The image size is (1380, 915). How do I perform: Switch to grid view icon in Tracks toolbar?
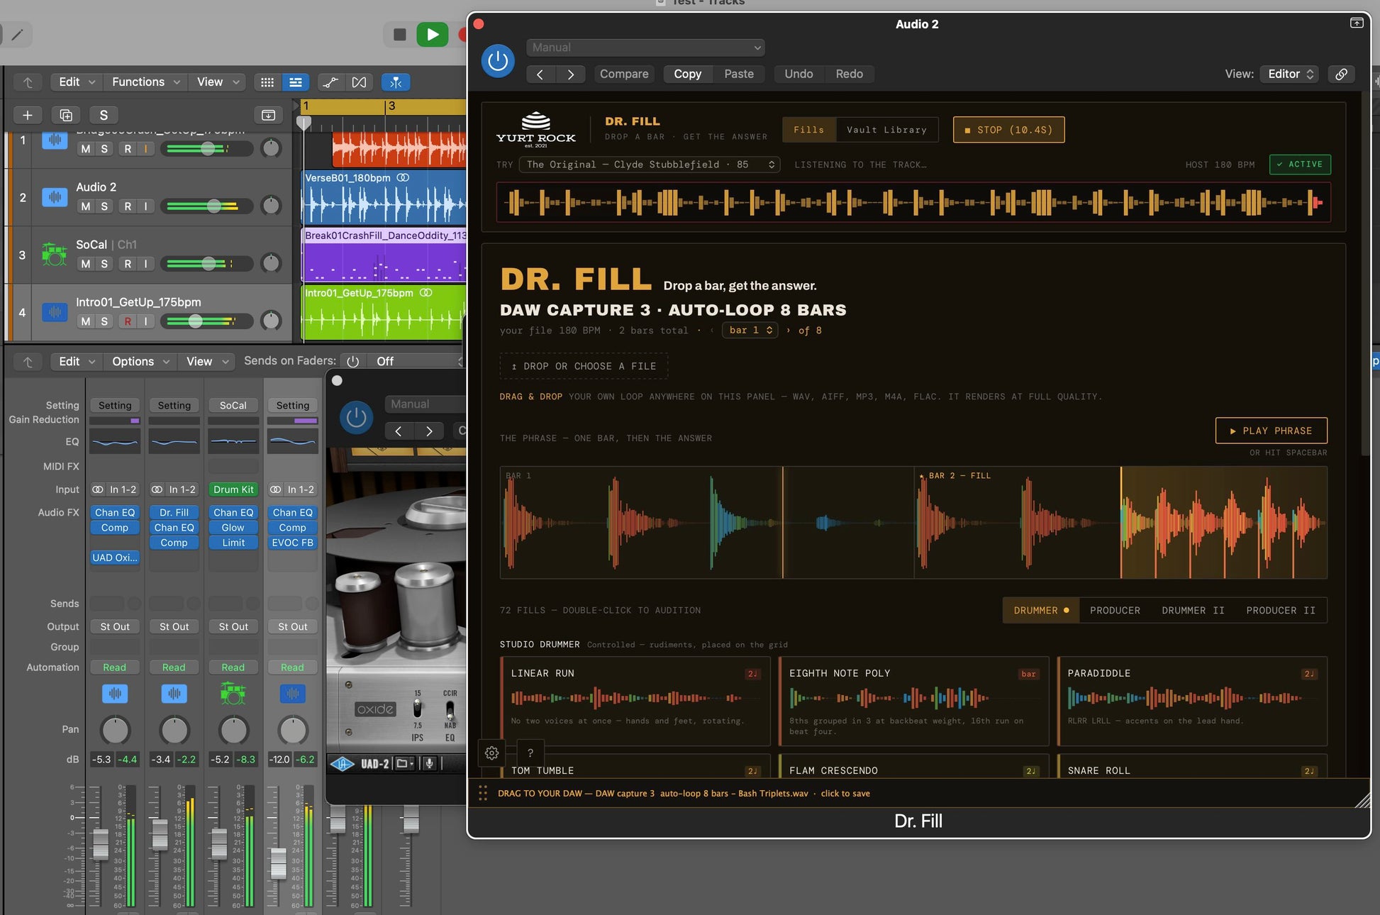(267, 82)
